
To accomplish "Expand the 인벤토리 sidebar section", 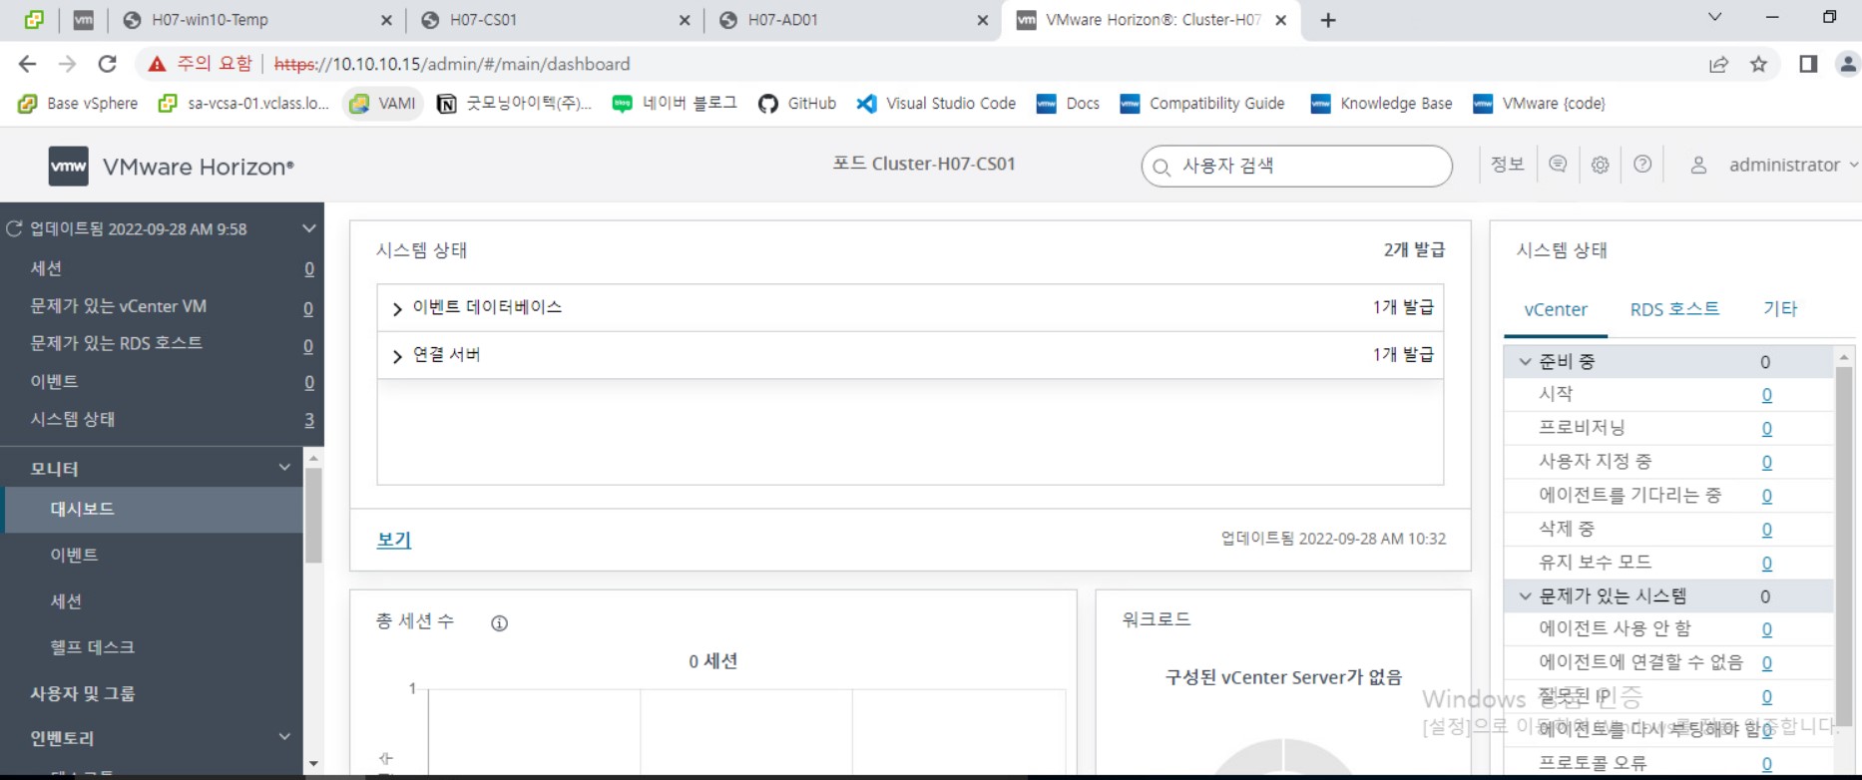I will 284,737.
